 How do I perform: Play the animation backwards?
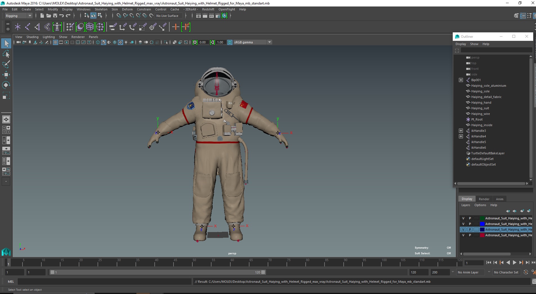[508, 262]
